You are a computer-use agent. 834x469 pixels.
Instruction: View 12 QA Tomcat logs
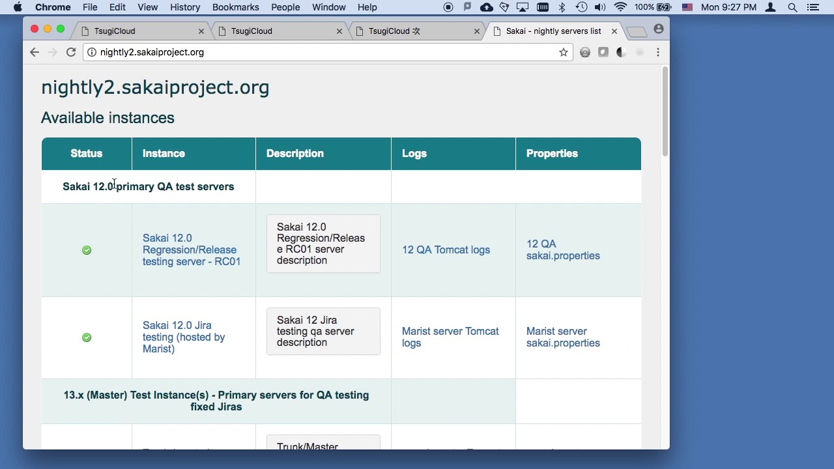click(x=446, y=250)
